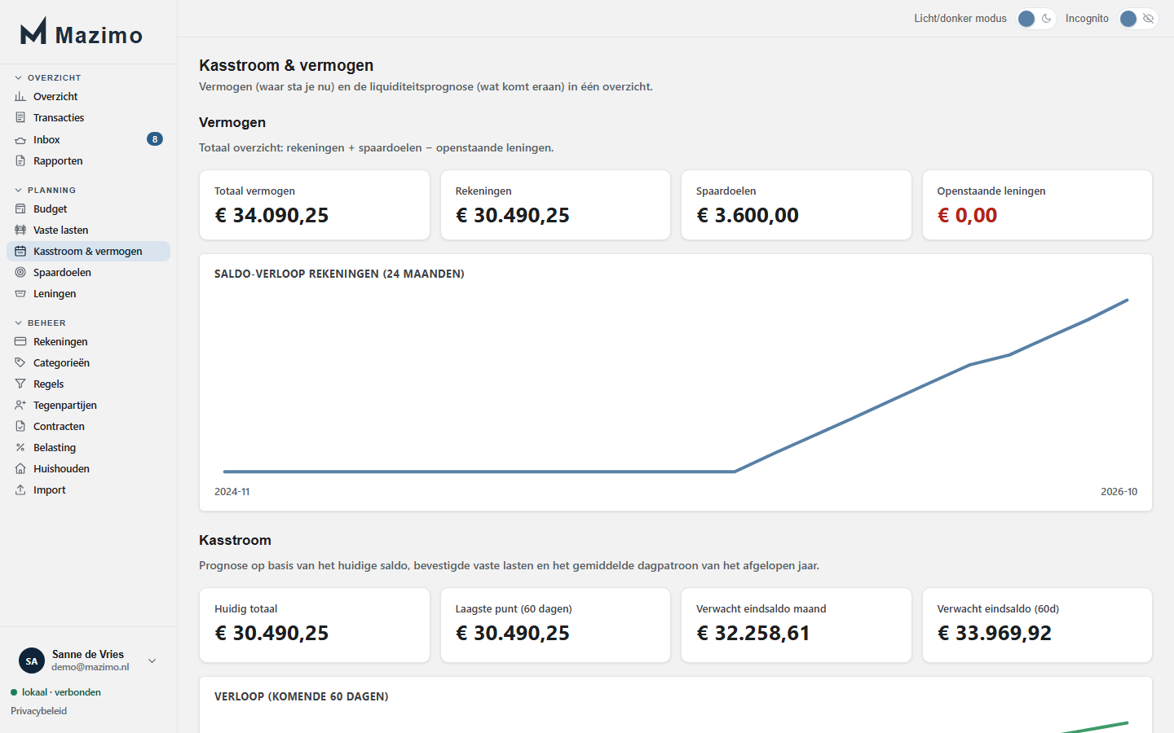Click the demo@mazimo.nl email text
The image size is (1174, 733).
(90, 667)
